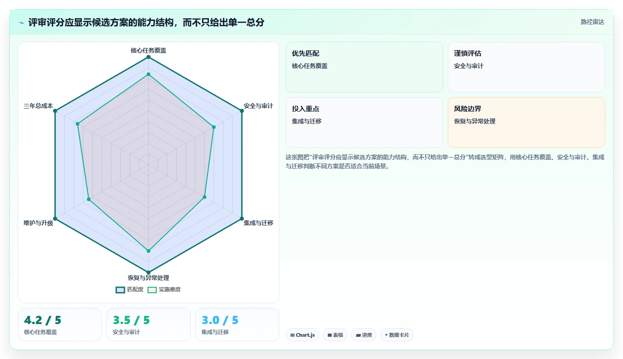
Task: Select the 路径雷达 label in header
Action: [x=593, y=22]
